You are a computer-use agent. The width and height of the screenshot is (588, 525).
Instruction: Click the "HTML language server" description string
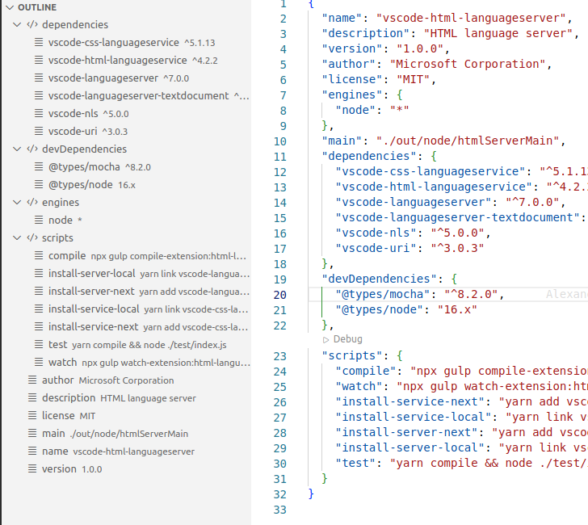click(x=498, y=33)
